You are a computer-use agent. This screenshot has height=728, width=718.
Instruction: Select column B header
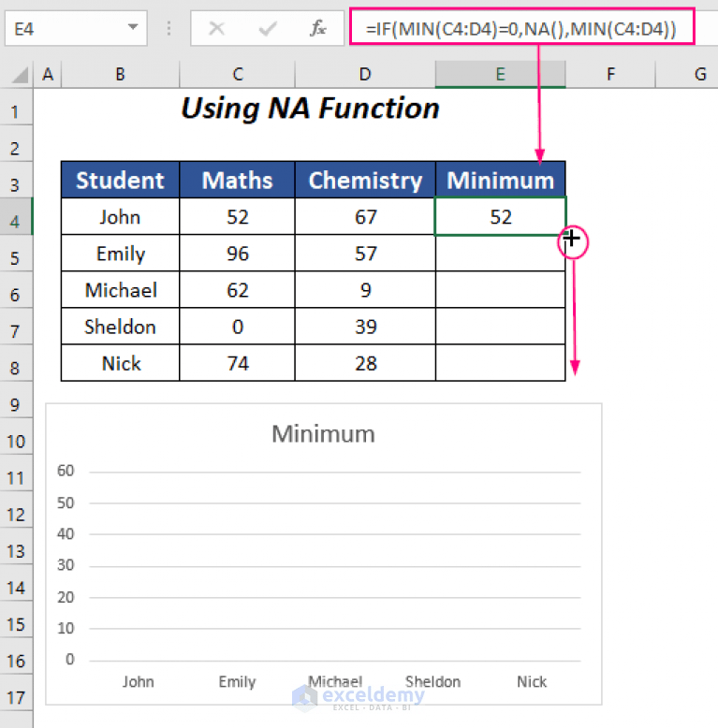(x=120, y=74)
